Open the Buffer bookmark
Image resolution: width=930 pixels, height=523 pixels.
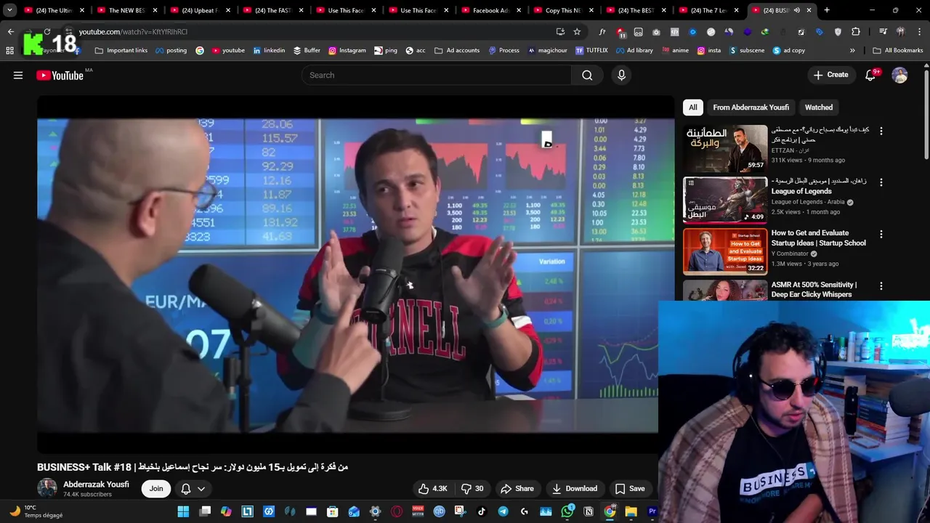(x=307, y=50)
